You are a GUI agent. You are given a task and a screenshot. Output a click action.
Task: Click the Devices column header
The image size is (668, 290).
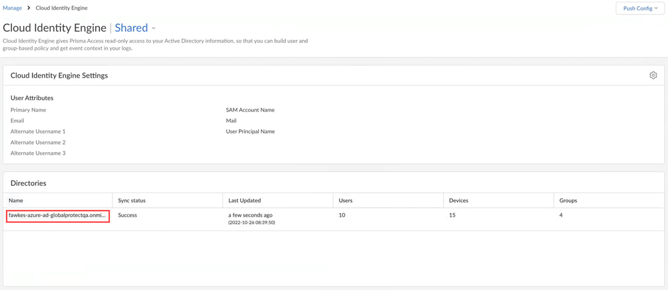pos(459,200)
